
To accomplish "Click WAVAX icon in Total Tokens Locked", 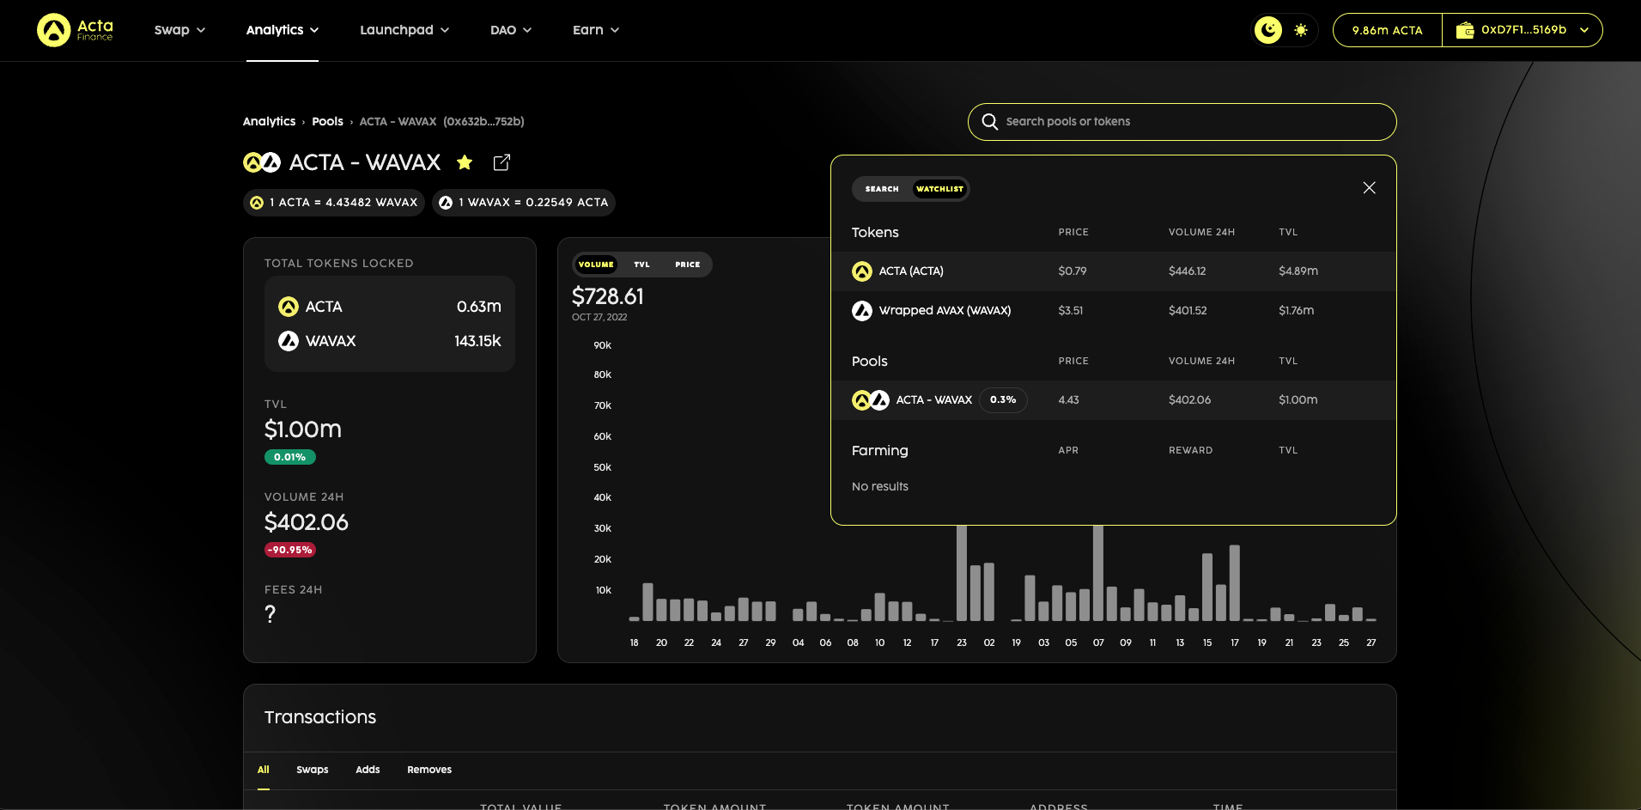I will point(289,341).
